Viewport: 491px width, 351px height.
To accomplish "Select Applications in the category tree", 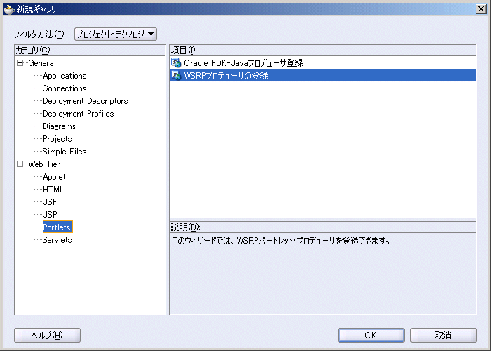I will pyautogui.click(x=65, y=76).
